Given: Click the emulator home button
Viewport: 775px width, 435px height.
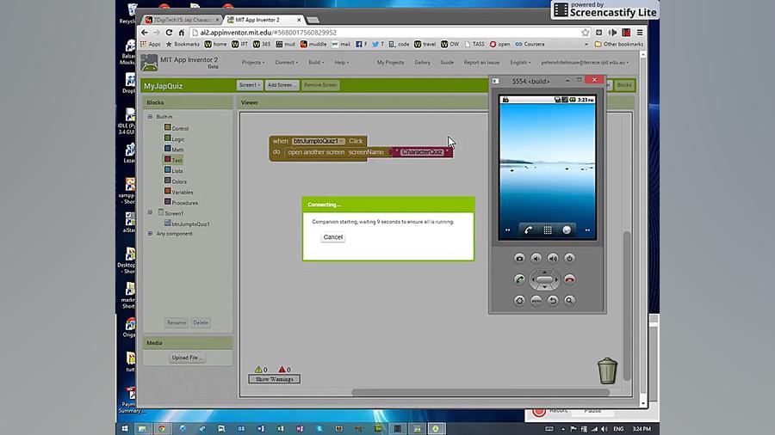Looking at the screenshot, I should pos(519,300).
